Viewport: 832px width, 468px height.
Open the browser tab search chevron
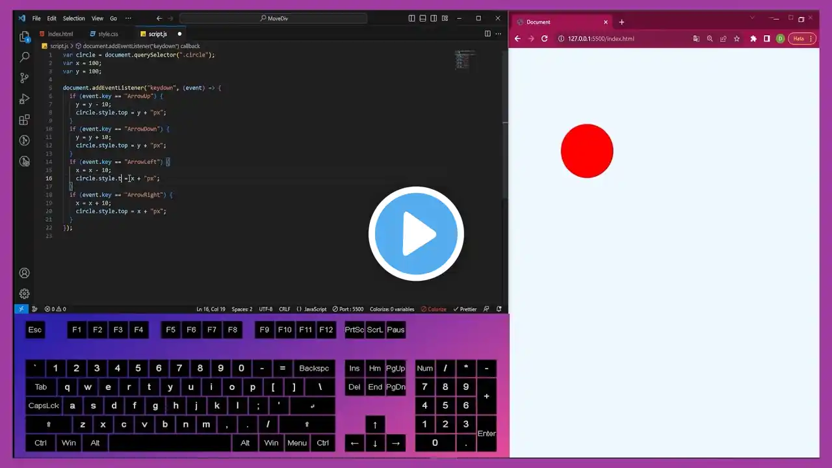coord(752,18)
